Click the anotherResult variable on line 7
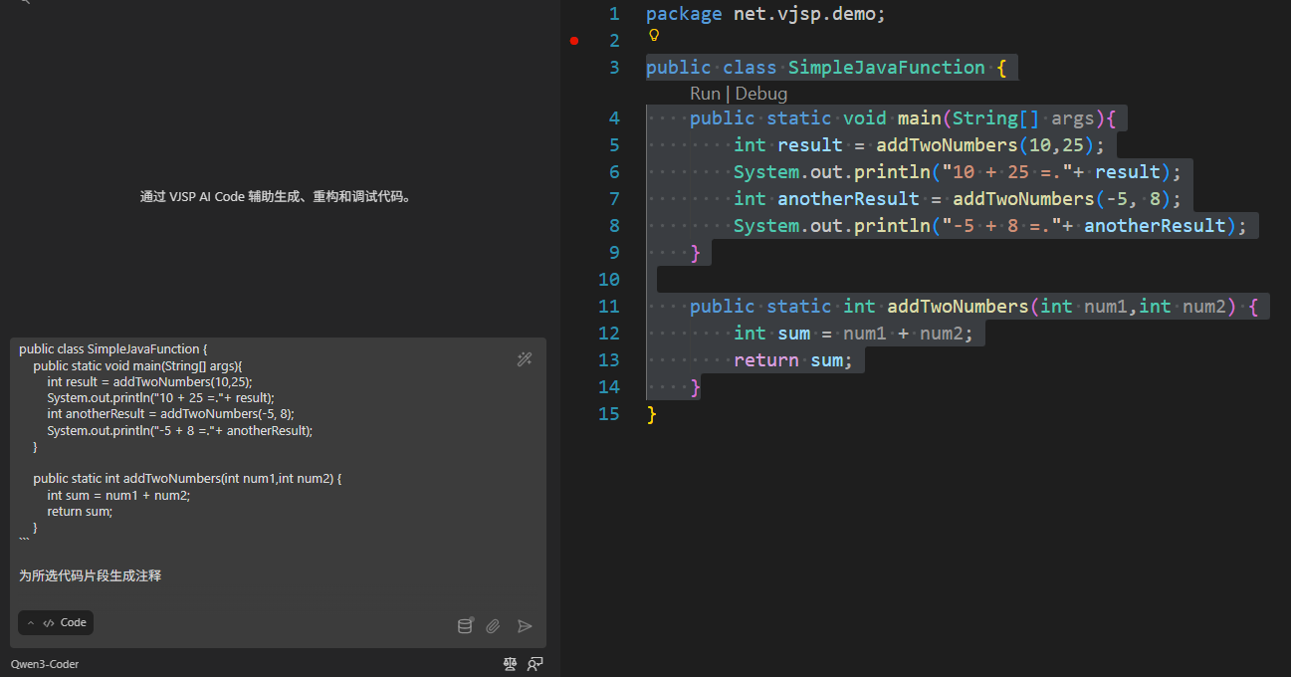1291x677 pixels. pos(848,199)
